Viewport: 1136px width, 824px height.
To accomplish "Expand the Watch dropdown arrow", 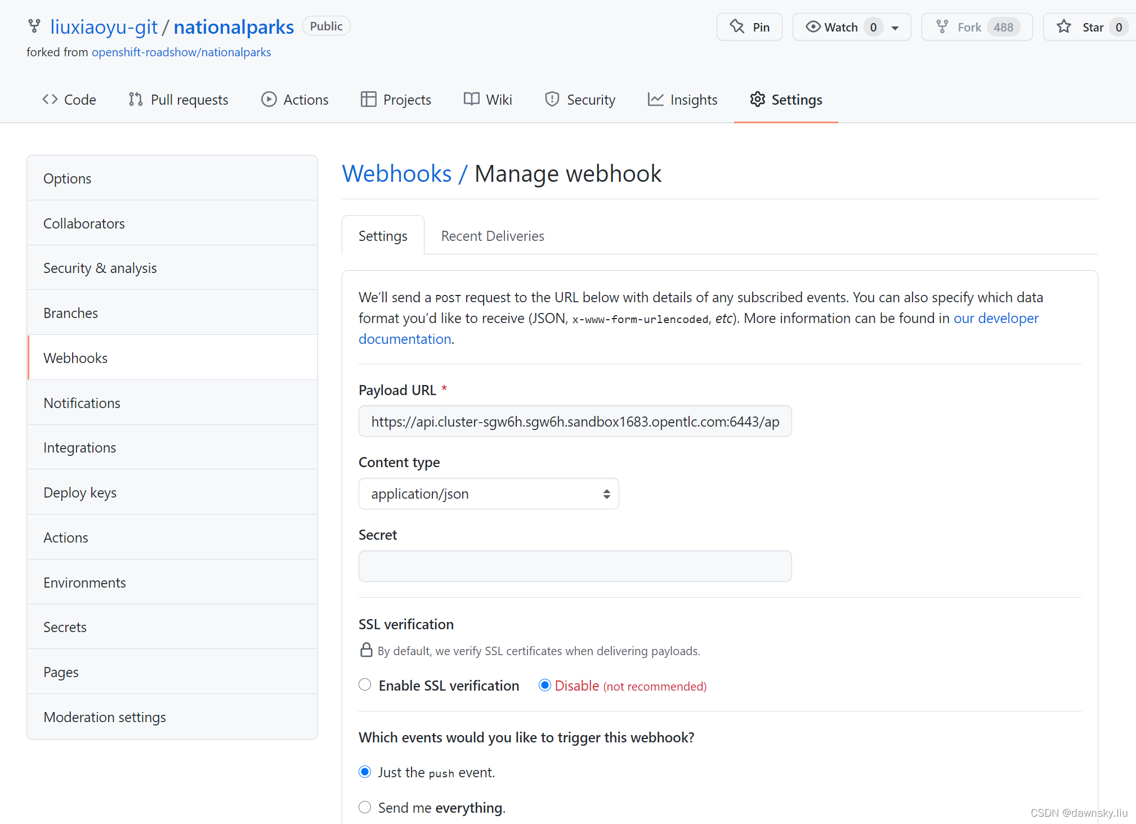I will point(895,28).
